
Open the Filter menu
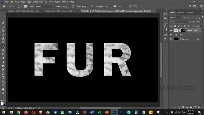(41, 2)
